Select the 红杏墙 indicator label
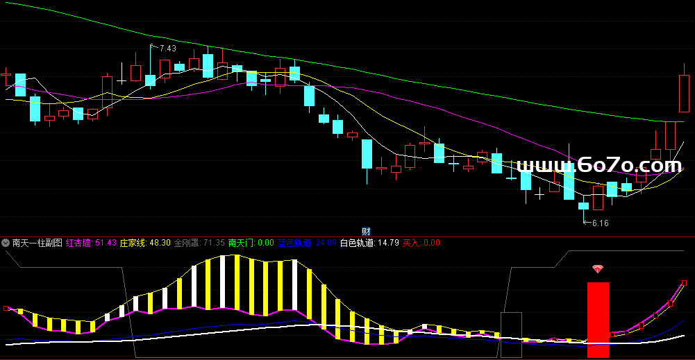 [78, 243]
